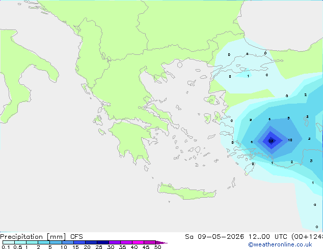The image size is (323, 249).
Task: Select the 0.1 mm palest legend swatch
Action: click(x=9, y=242)
